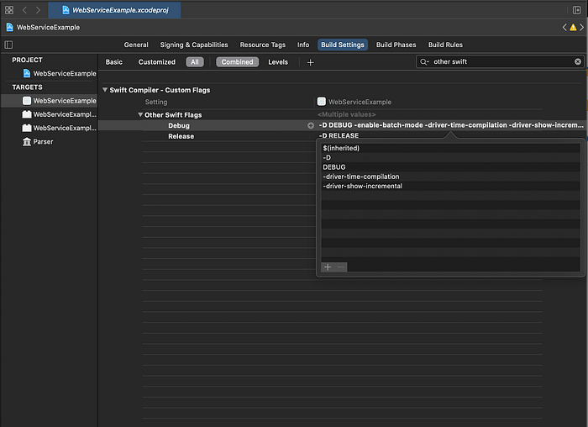Collapse Swift Compiler - Custom Flags section
This screenshot has height=427, width=588.
(x=105, y=90)
